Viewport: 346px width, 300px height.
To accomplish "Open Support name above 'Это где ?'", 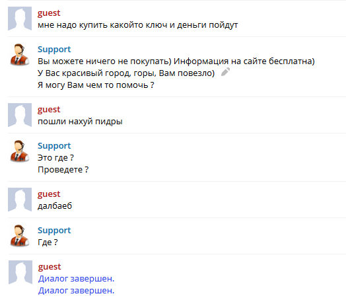I will coord(54,145).
